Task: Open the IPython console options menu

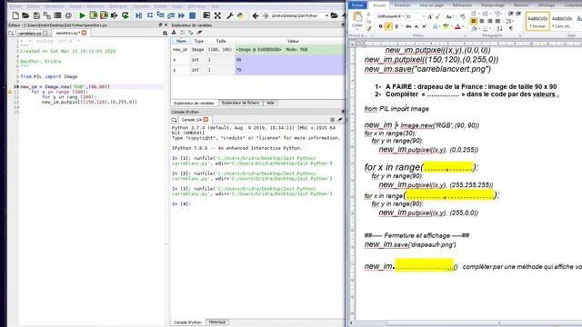Action: 333,120
